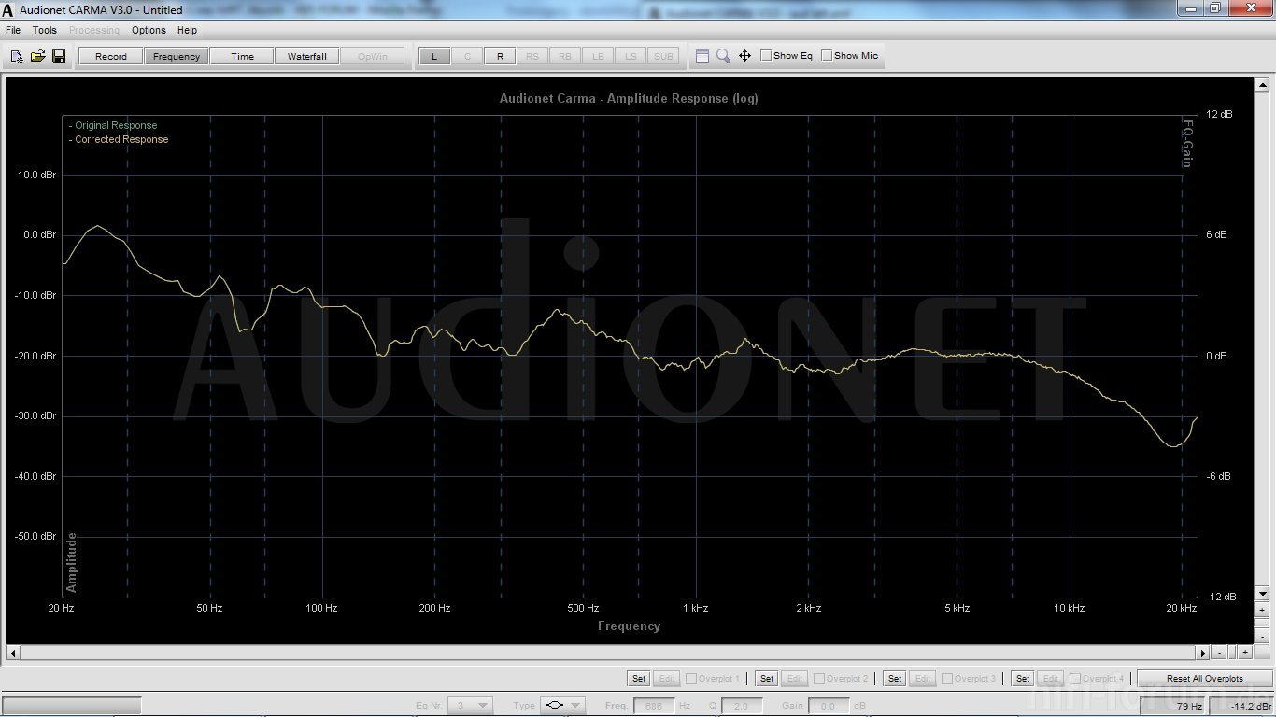The height and width of the screenshot is (717, 1276).
Task: Toggle the R channel button
Action: (500, 56)
